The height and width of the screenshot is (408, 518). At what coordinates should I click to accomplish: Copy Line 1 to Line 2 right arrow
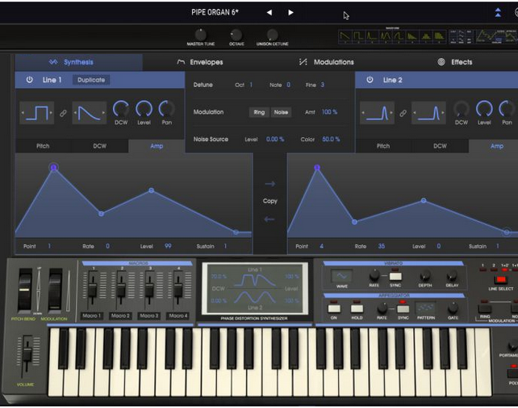[270, 184]
